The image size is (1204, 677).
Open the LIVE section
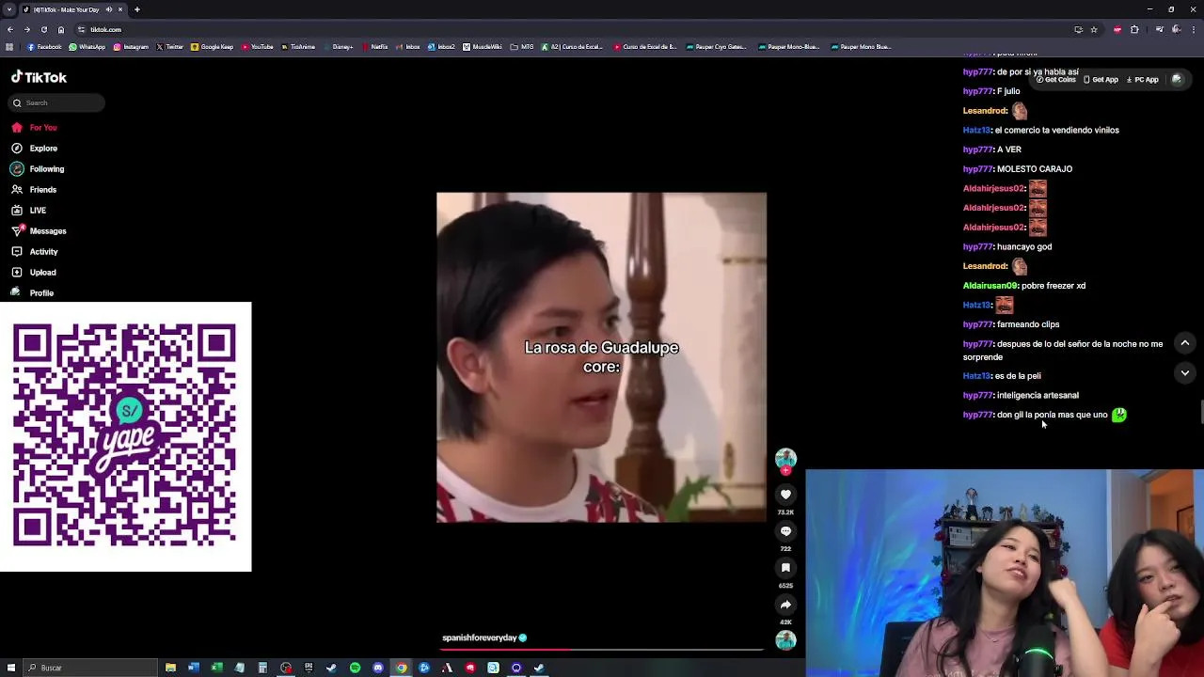29,211
